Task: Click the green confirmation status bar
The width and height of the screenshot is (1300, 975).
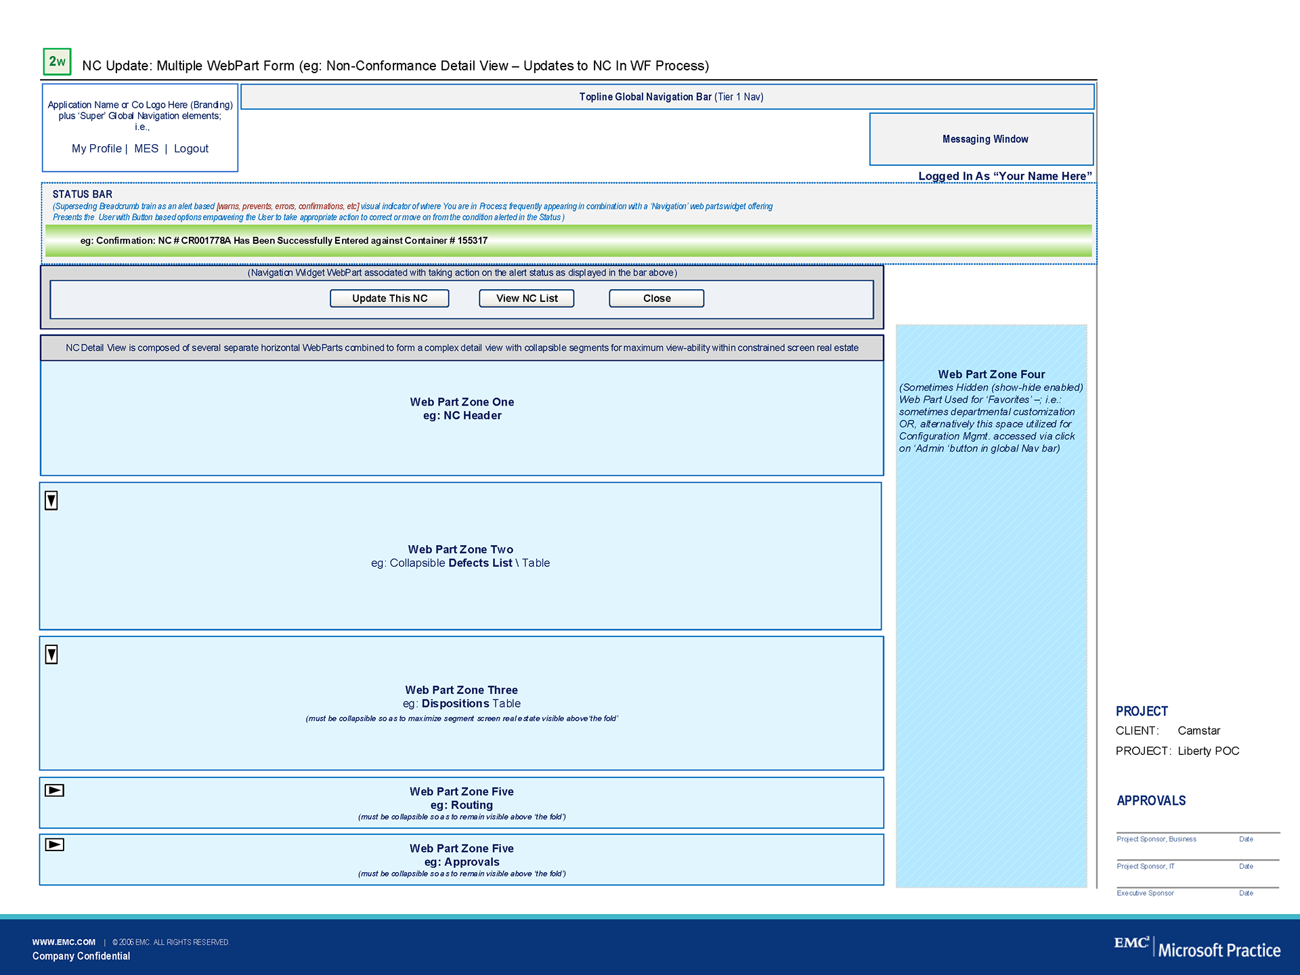Action: click(567, 241)
